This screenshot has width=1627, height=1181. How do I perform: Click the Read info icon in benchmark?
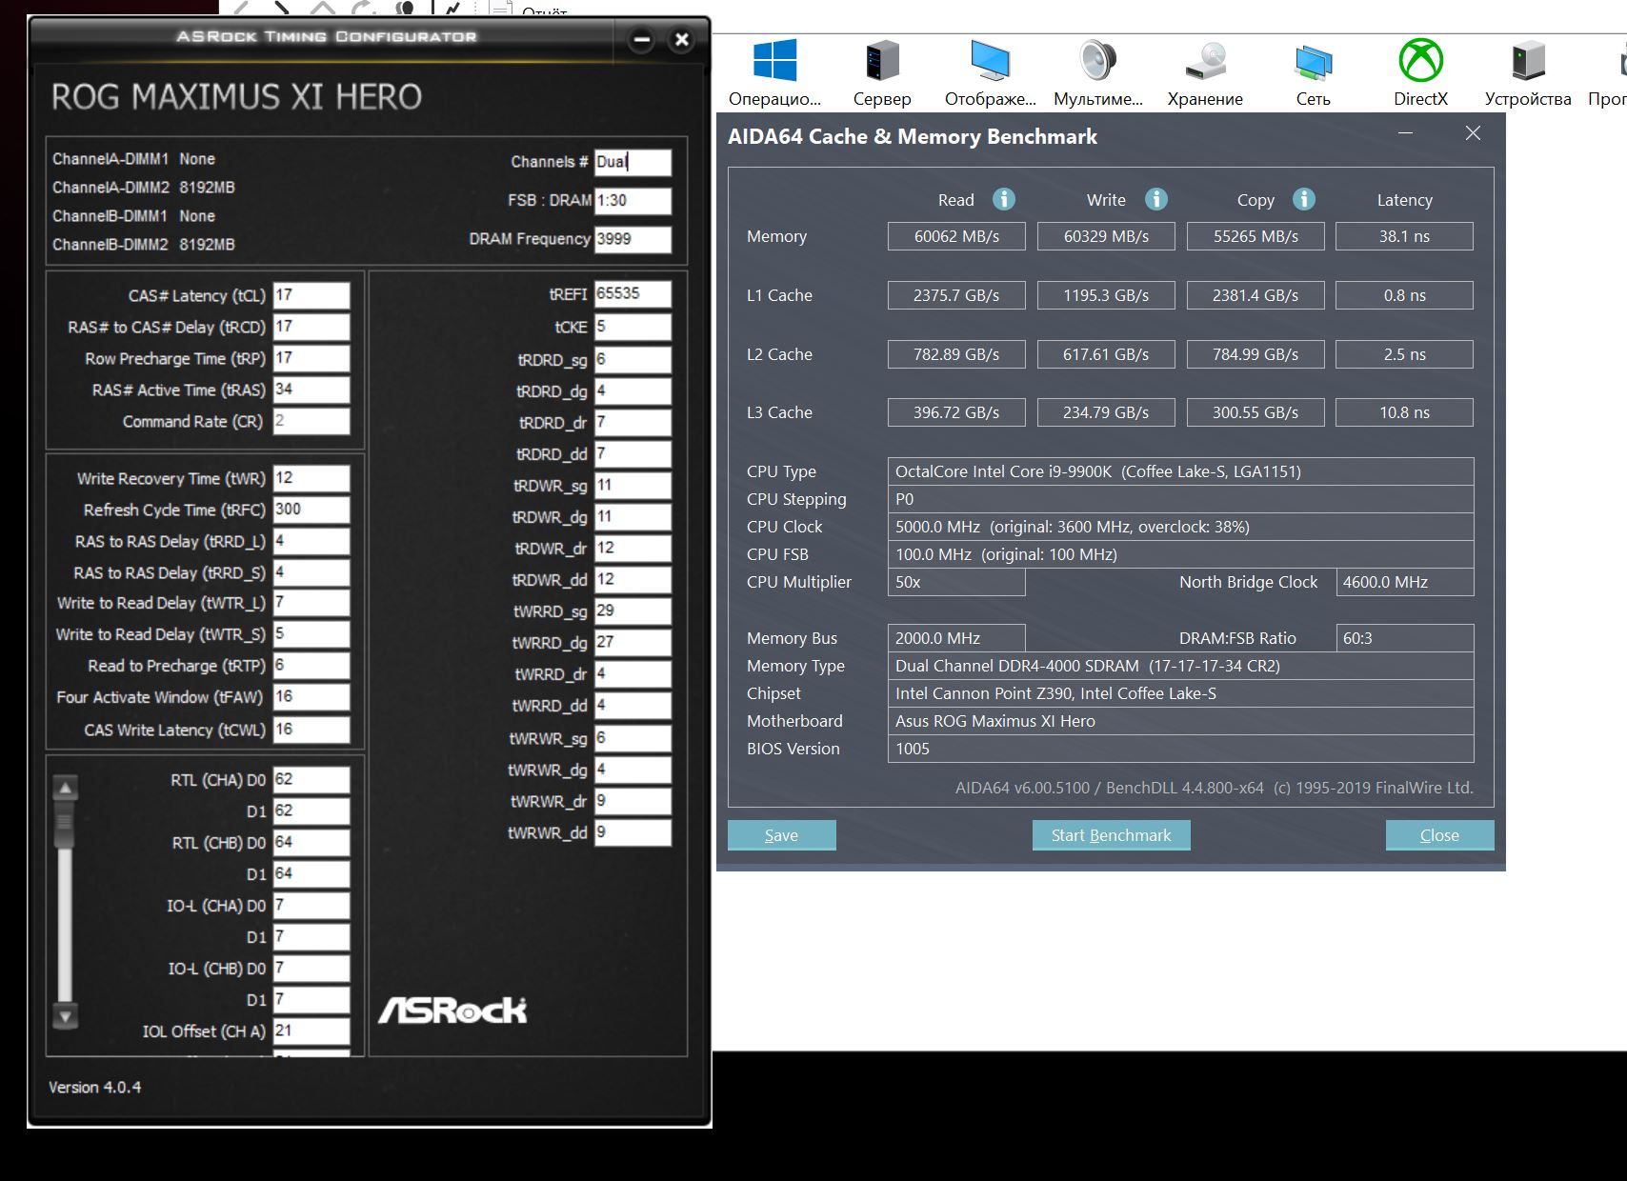click(x=1004, y=199)
